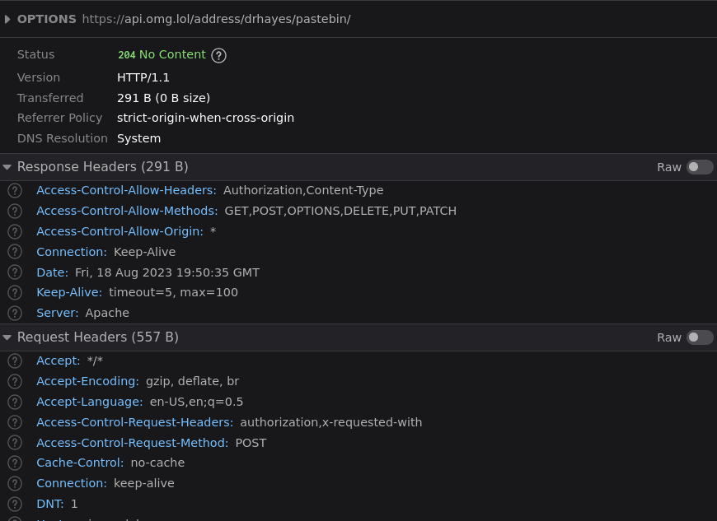717x521 pixels.
Task: Collapse the Request Headers section
Action: [7, 337]
